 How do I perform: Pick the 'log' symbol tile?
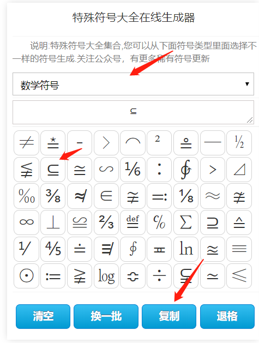point(106,276)
